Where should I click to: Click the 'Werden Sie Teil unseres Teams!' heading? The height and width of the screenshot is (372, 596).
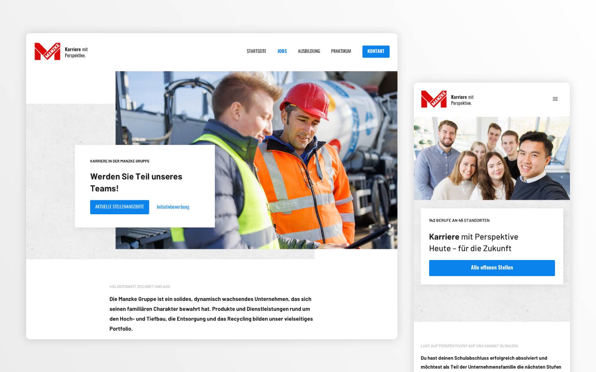tap(136, 182)
